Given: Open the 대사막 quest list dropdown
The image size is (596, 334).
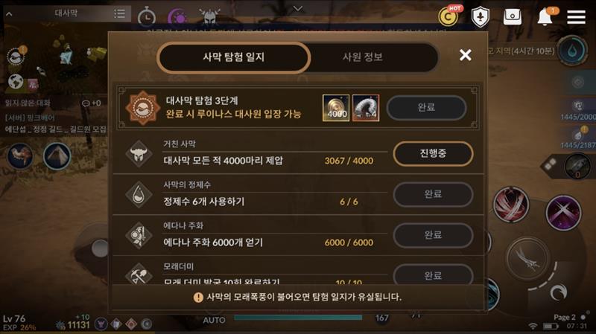Looking at the screenshot, I should click(x=119, y=14).
